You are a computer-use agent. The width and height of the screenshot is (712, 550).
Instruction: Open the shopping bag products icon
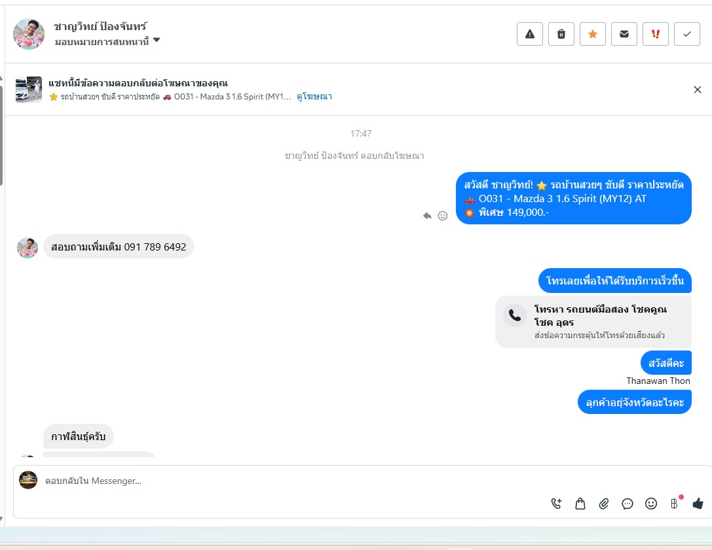pos(580,504)
